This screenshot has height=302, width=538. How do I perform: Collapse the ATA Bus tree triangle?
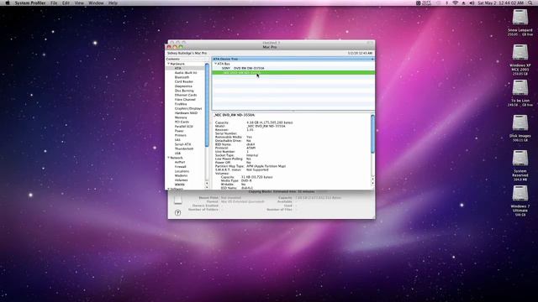(215, 64)
